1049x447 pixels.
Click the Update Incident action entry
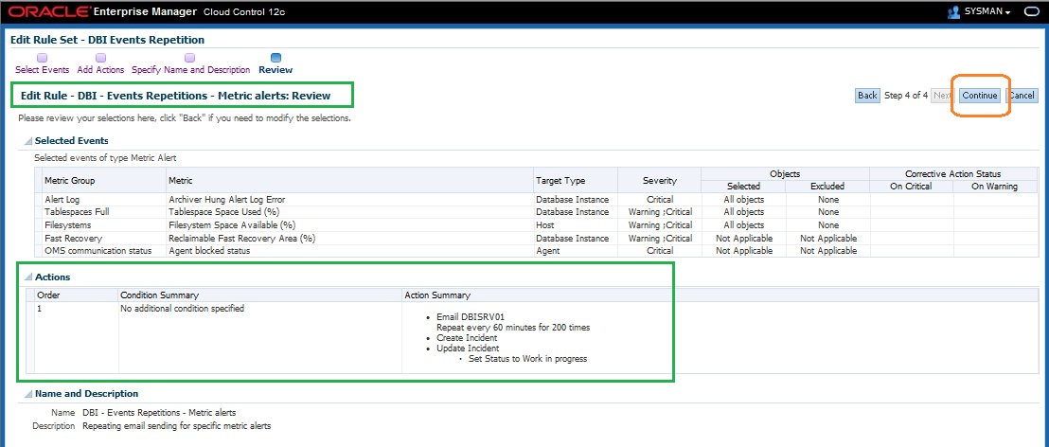point(468,348)
